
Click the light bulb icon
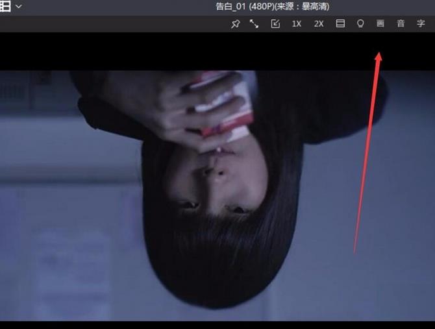click(x=360, y=23)
